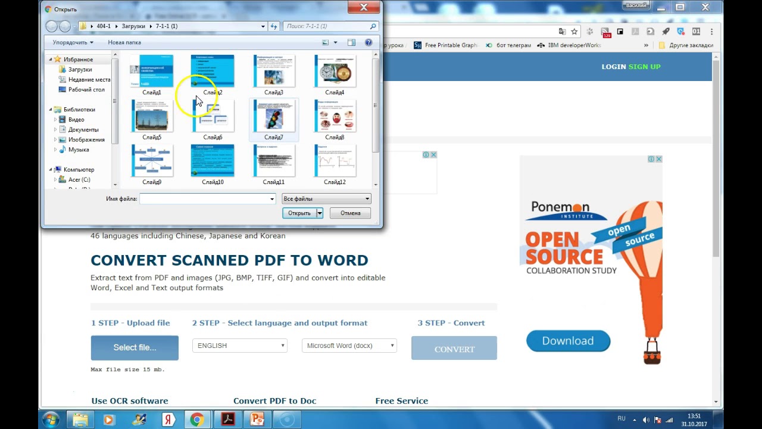Expand the Acer (C:) drive node
762x429 pixels.
pos(56,180)
